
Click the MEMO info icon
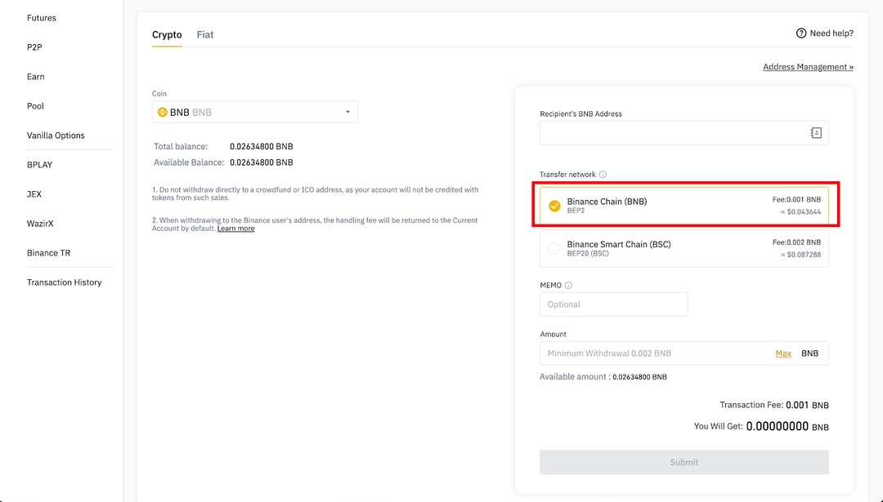pyautogui.click(x=568, y=285)
